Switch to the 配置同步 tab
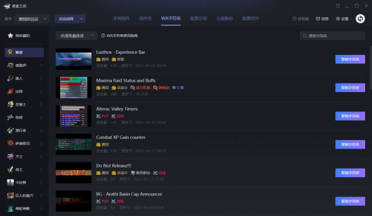This screenshot has height=216, width=372. pyautogui.click(x=251, y=18)
